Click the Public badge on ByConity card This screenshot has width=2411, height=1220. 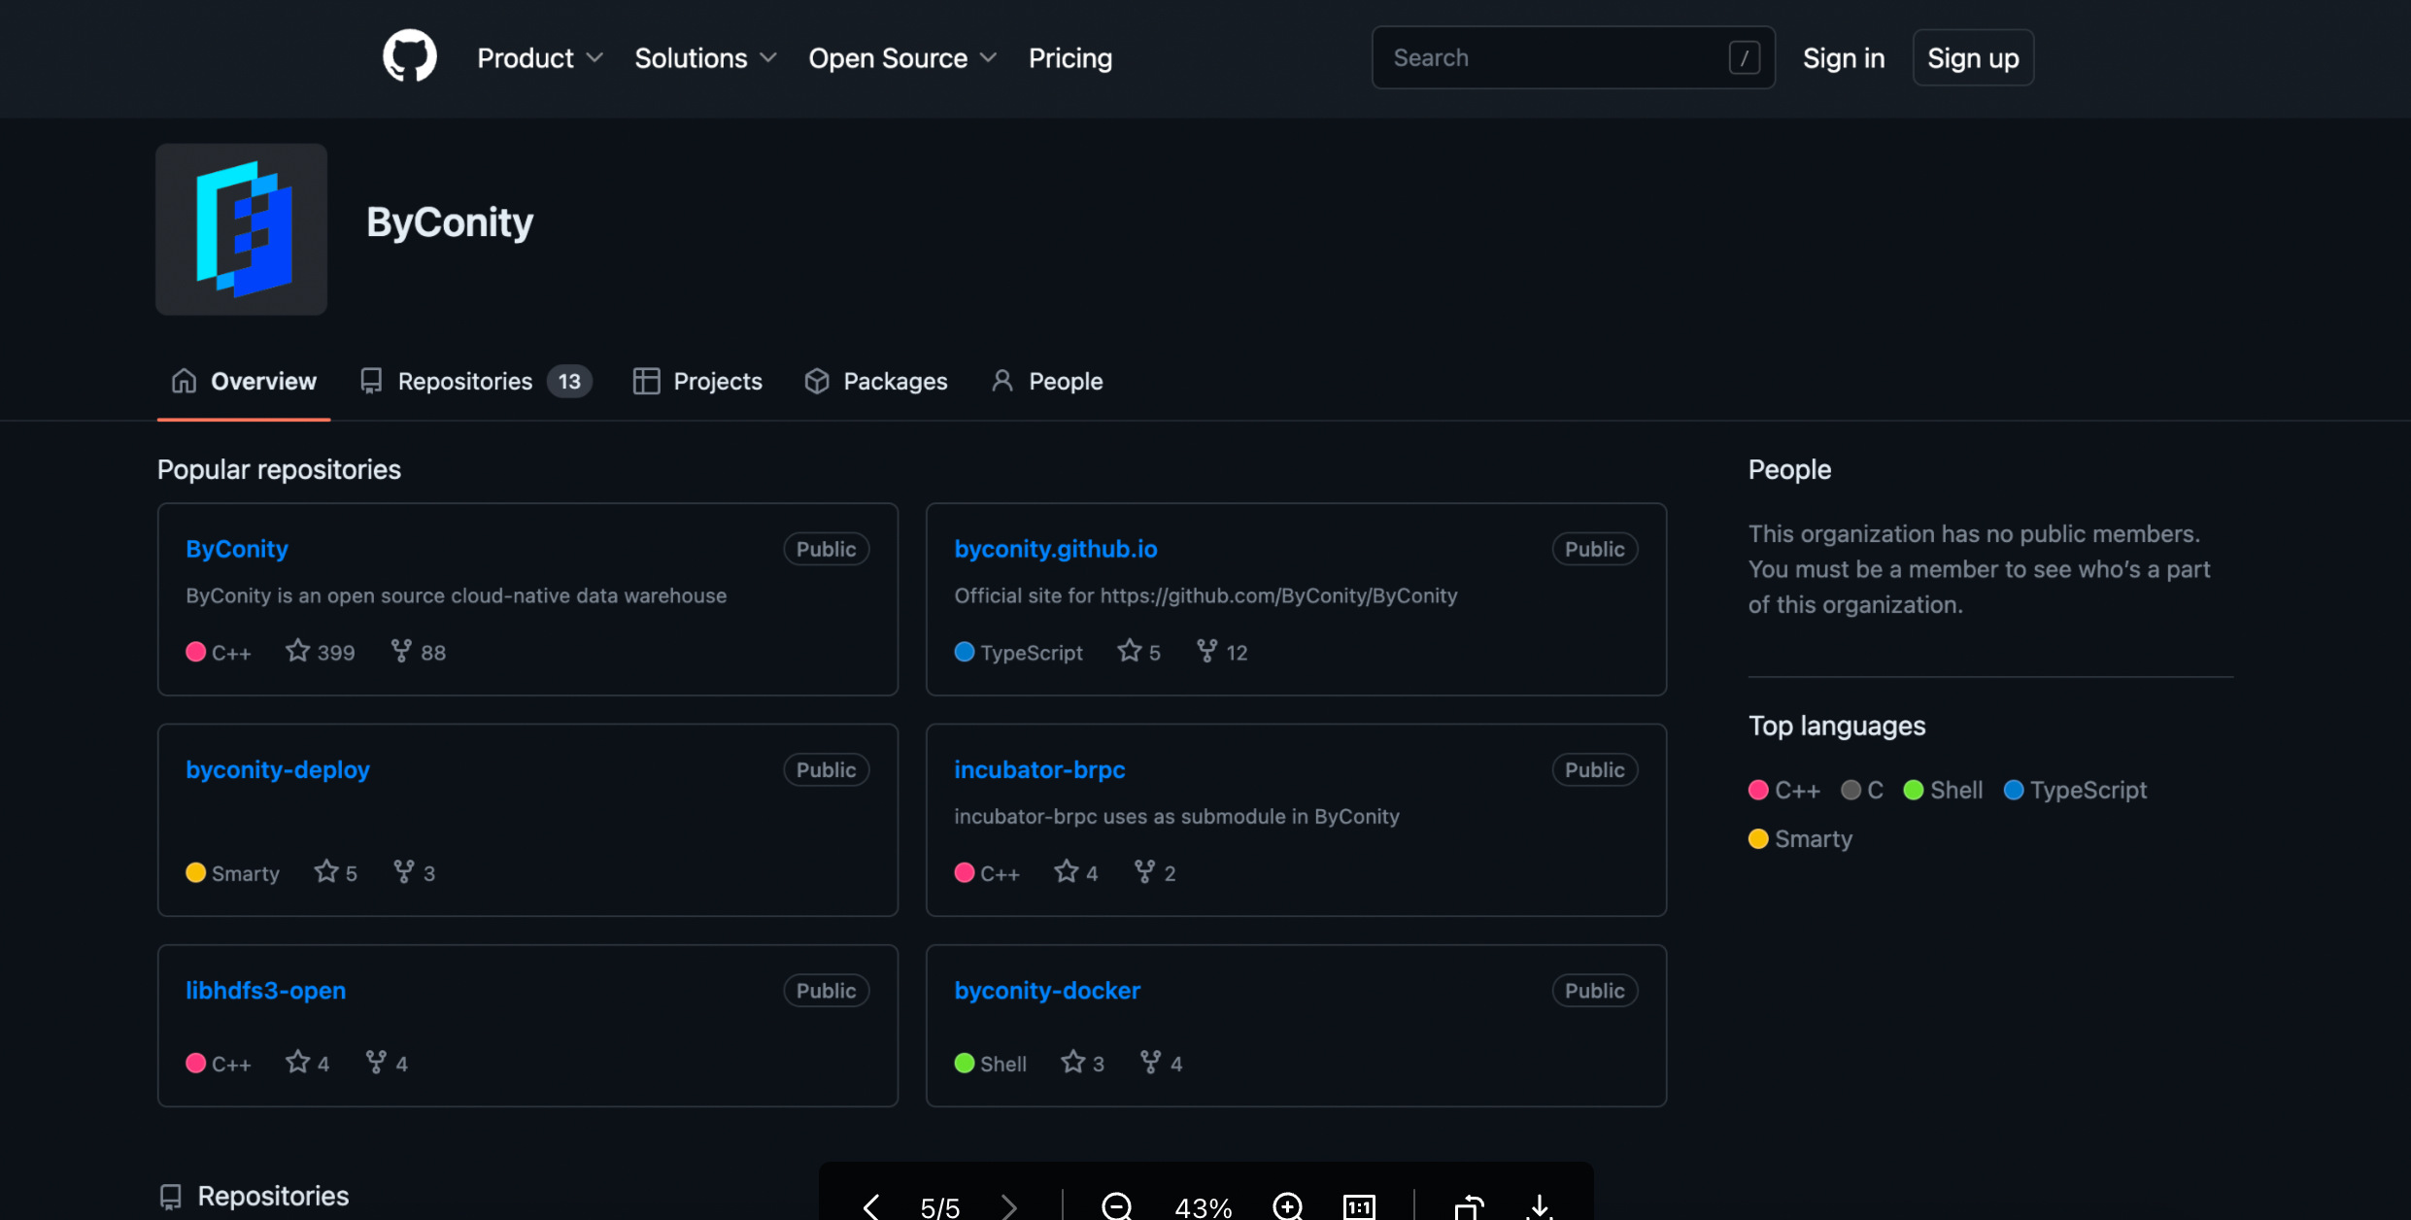(826, 549)
